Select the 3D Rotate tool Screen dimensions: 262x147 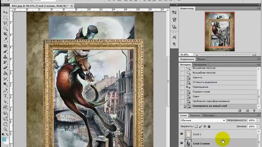pos(5,113)
